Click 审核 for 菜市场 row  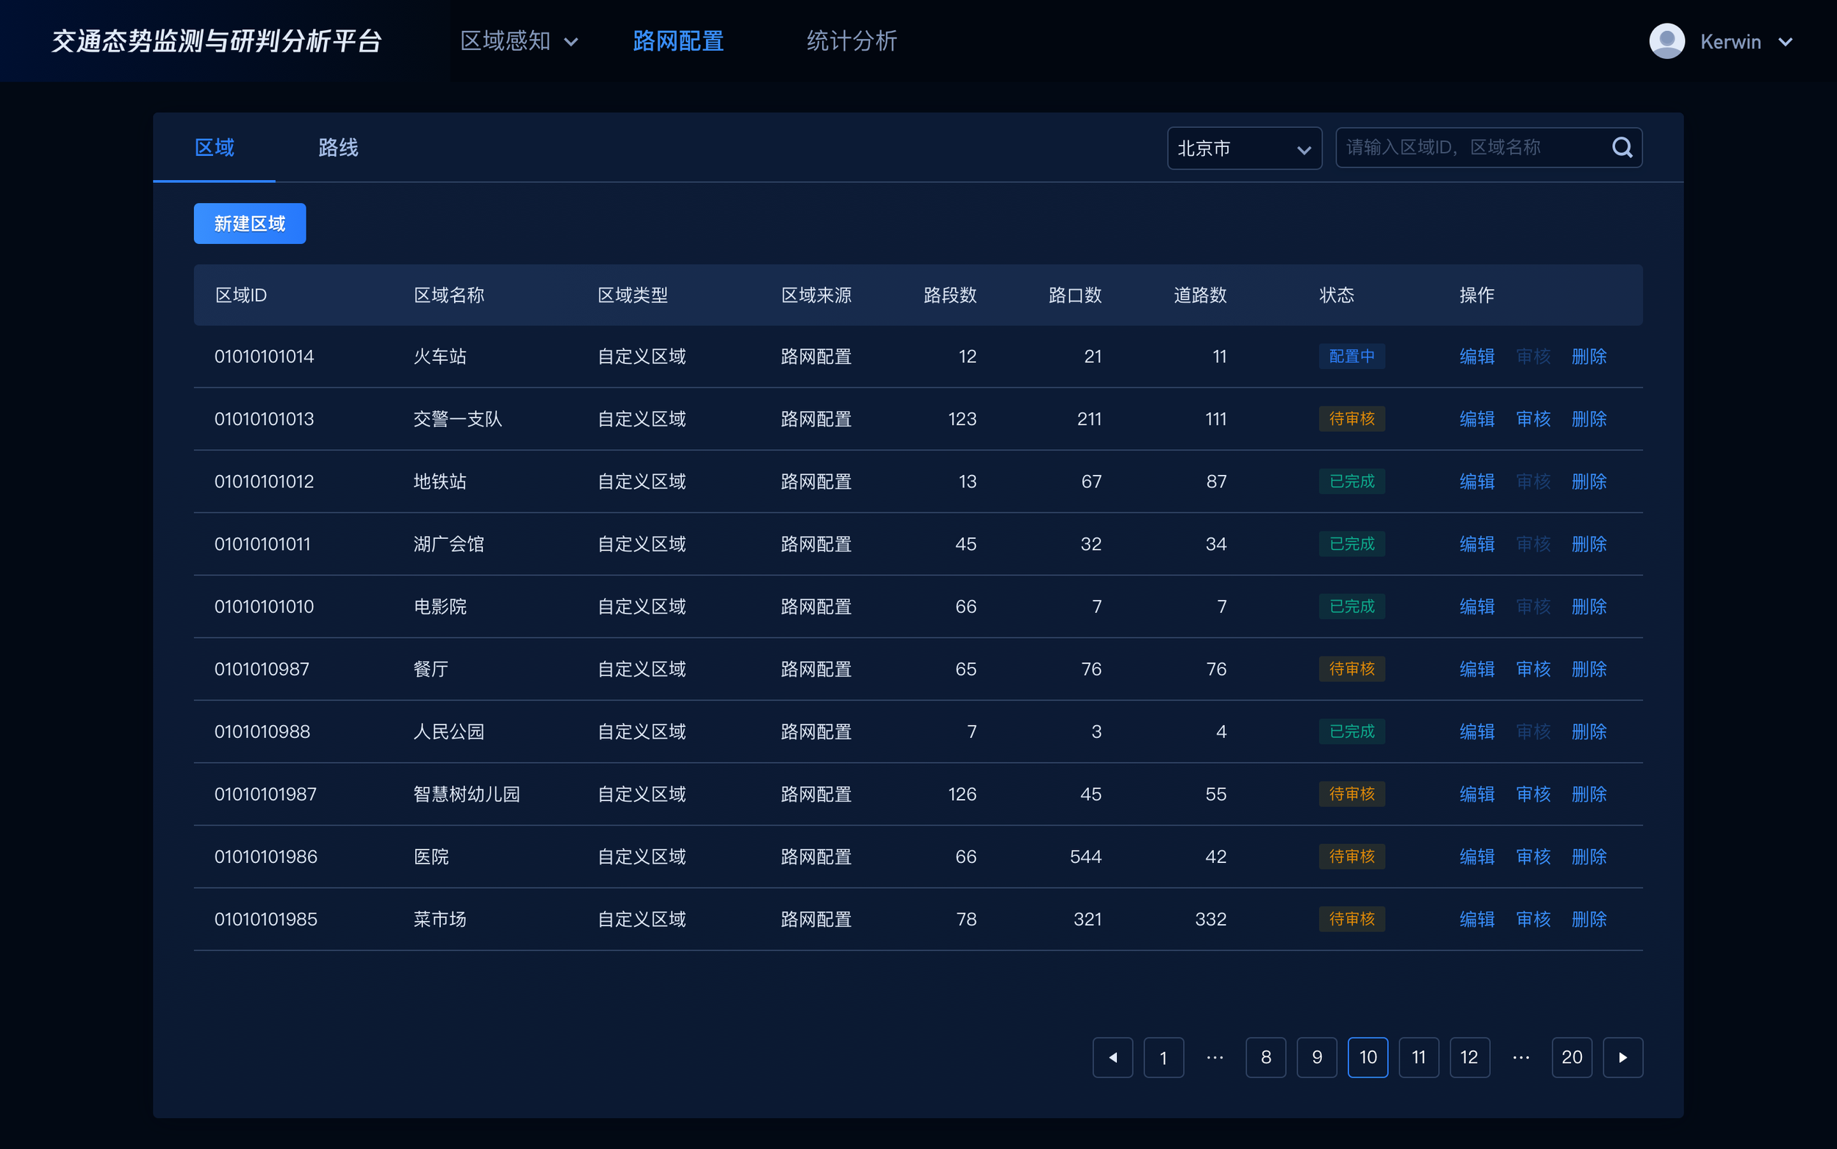point(1533,920)
